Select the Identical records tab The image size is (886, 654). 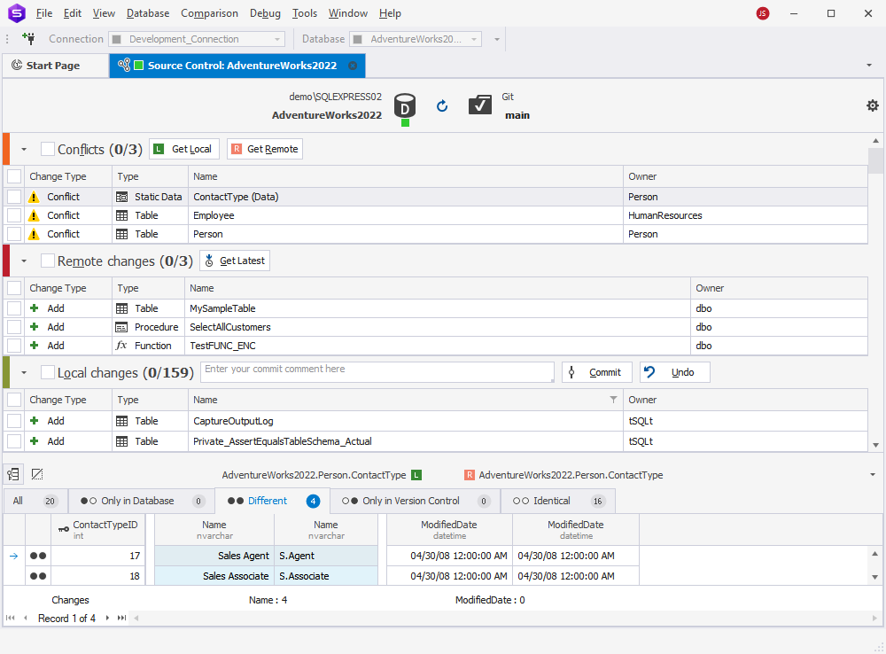click(x=557, y=501)
